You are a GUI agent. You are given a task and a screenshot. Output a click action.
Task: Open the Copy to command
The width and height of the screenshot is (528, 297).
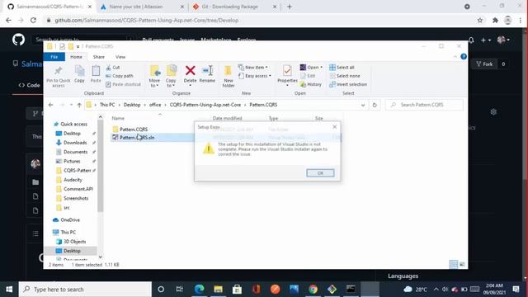(171, 76)
